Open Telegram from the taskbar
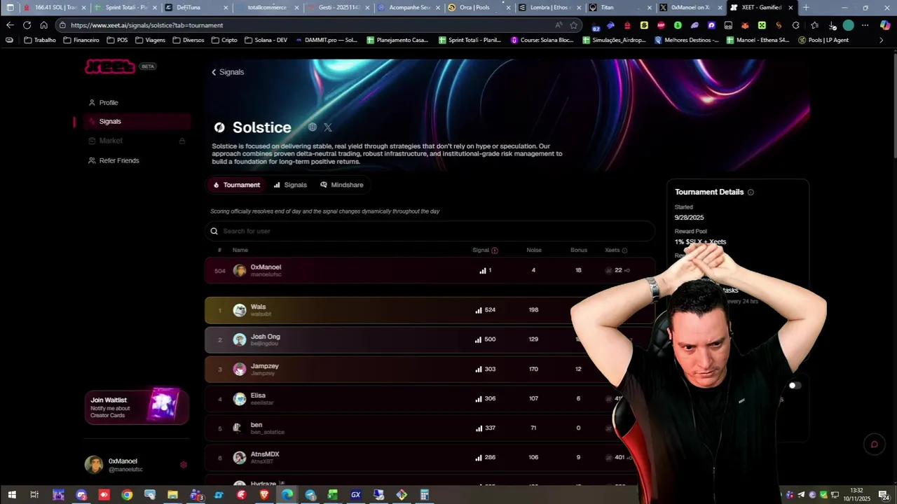The height and width of the screenshot is (504, 897). 310,495
